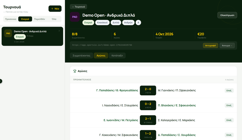
Task: Click the Διπλά tag
Action: tap(116, 23)
